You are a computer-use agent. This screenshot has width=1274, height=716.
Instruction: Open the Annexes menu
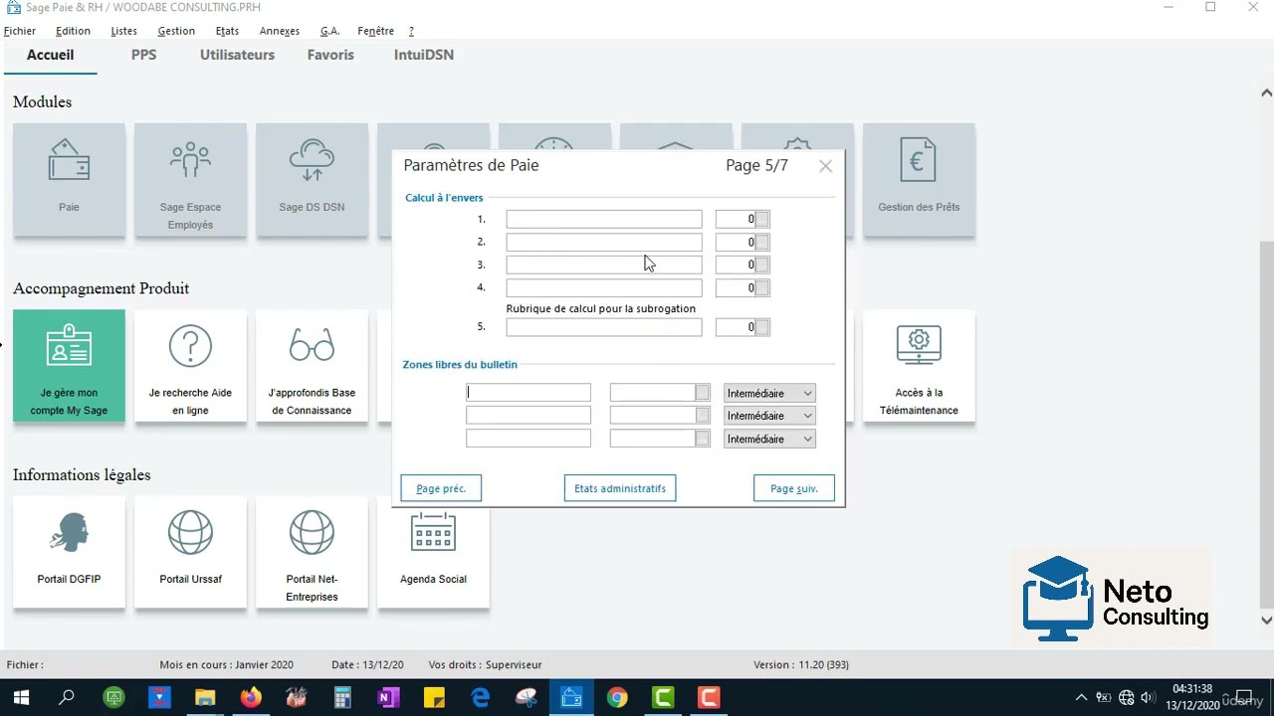(280, 31)
